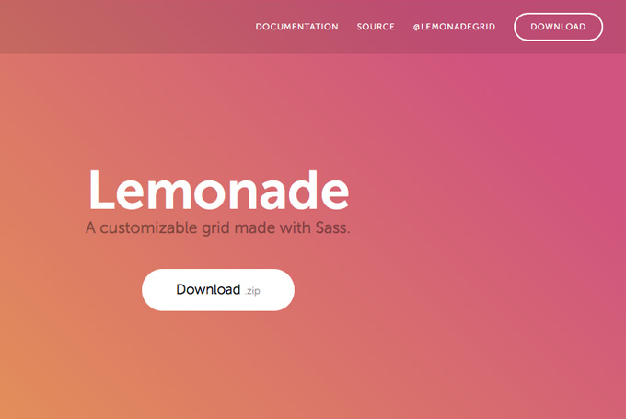626x419 pixels.
Task: Click the large Lemonade heading
Action: tap(218, 190)
